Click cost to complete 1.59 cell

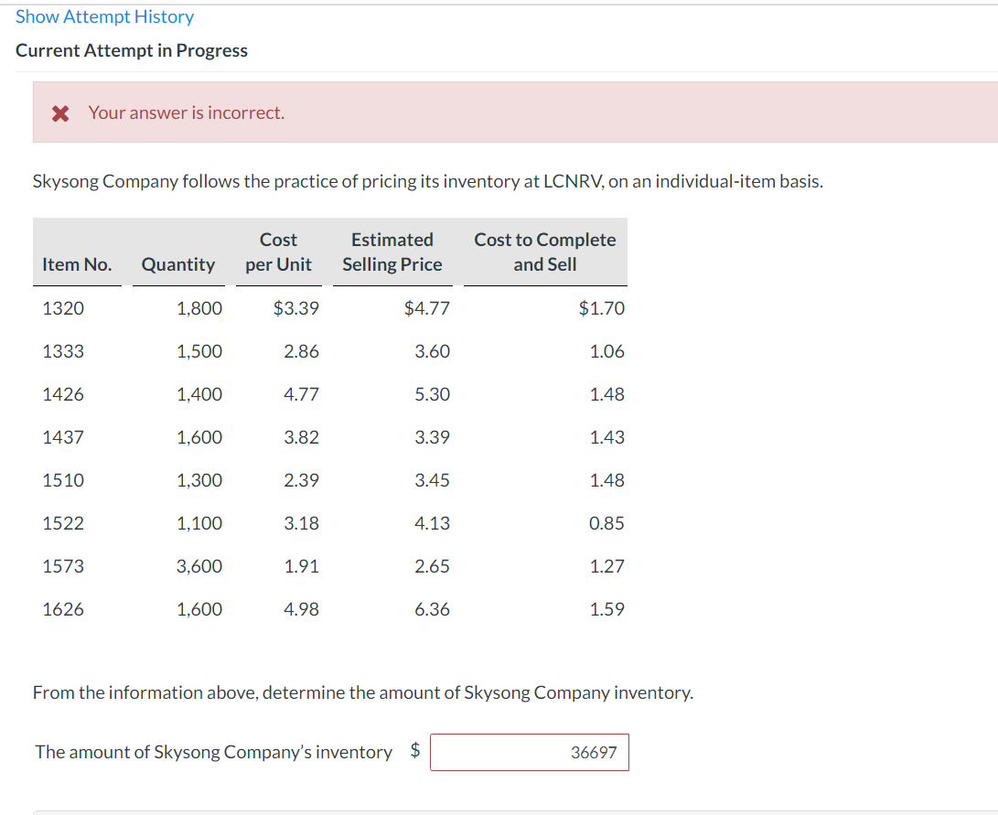[x=607, y=609]
